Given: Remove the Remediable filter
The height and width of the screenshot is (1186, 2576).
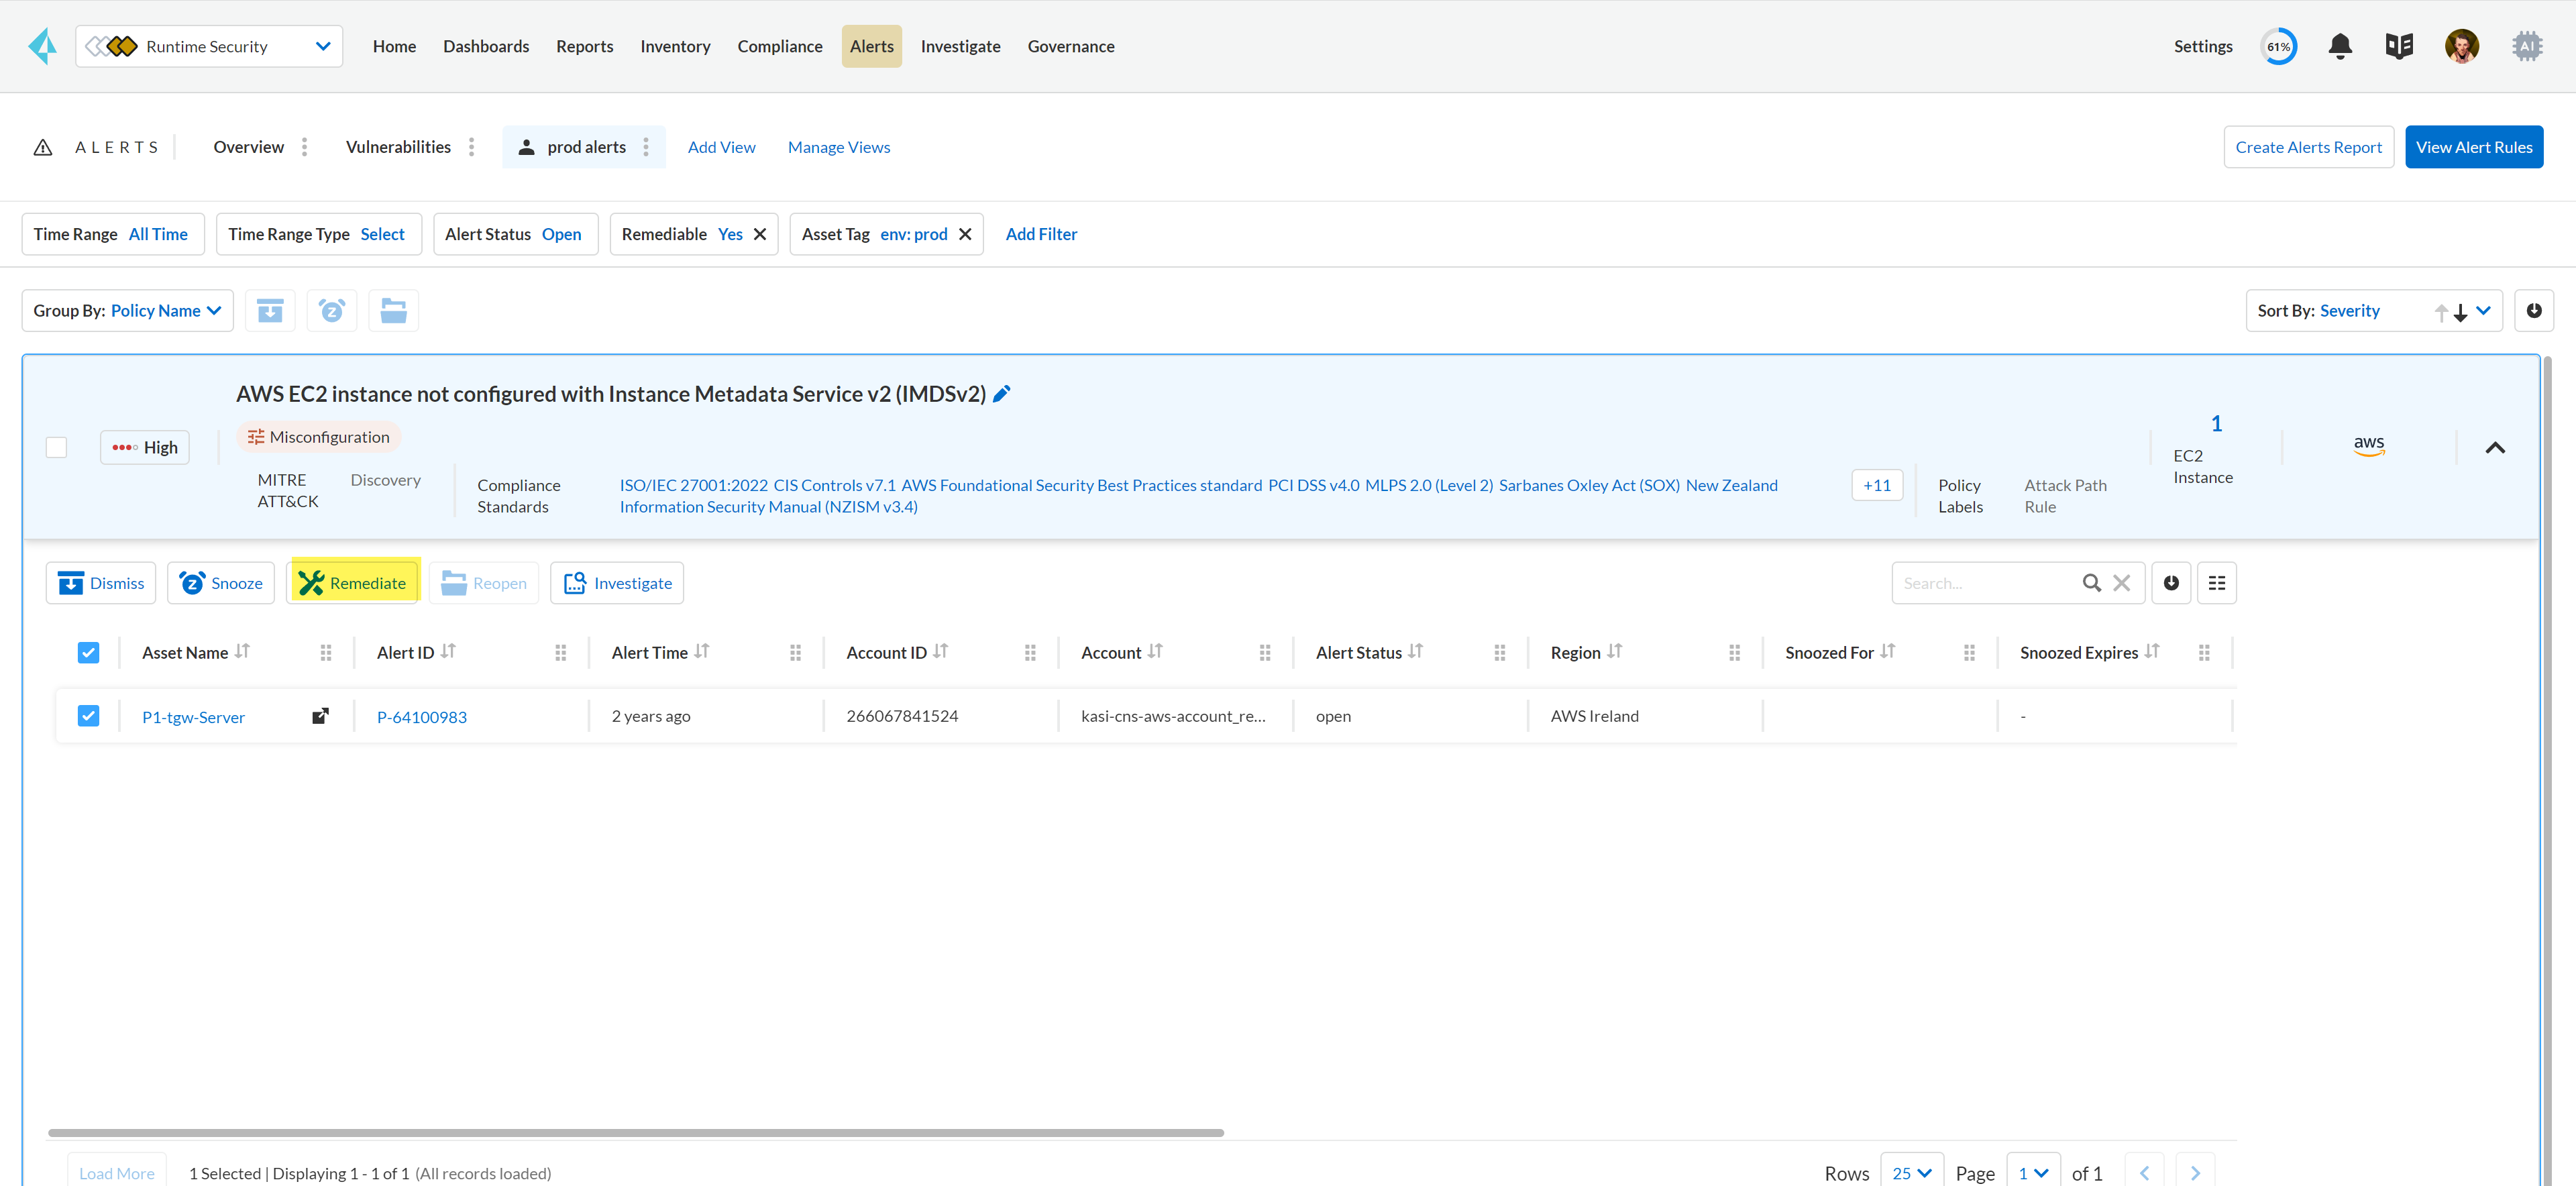Looking at the screenshot, I should 760,234.
